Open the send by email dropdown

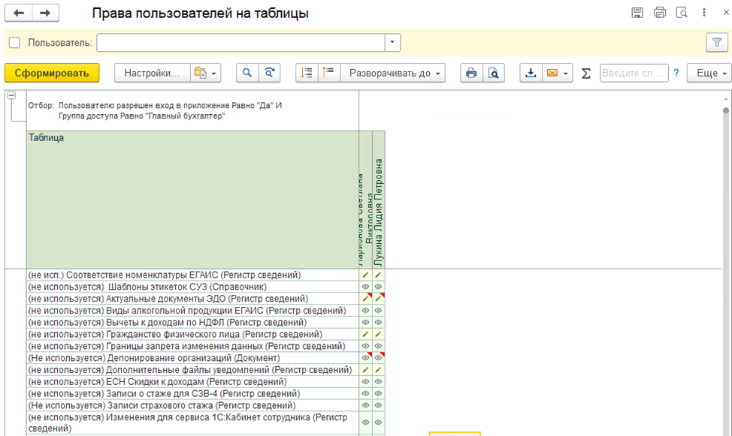(558, 73)
